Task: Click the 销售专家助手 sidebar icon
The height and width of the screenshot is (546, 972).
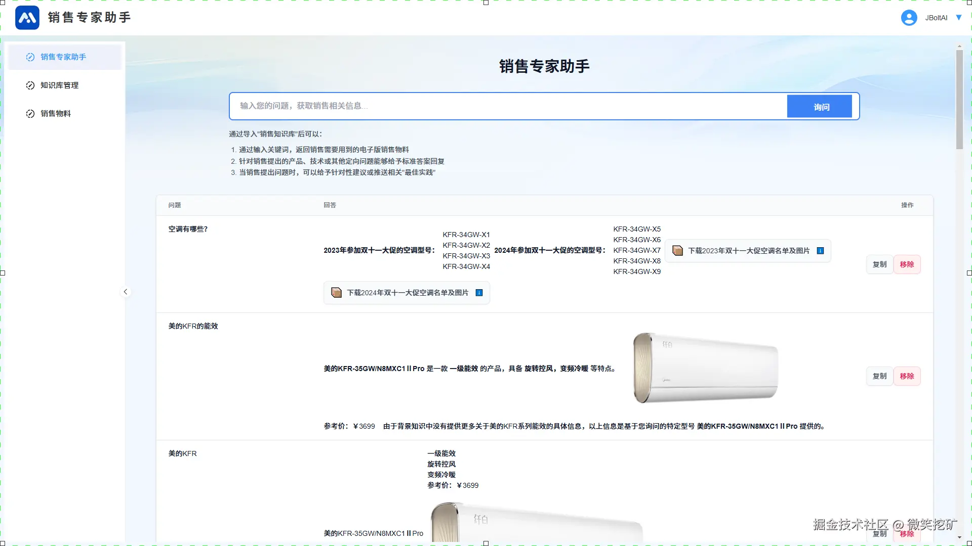Action: (x=30, y=57)
